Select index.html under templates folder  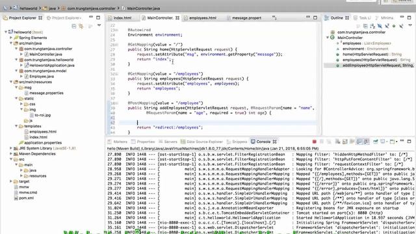point(38,137)
